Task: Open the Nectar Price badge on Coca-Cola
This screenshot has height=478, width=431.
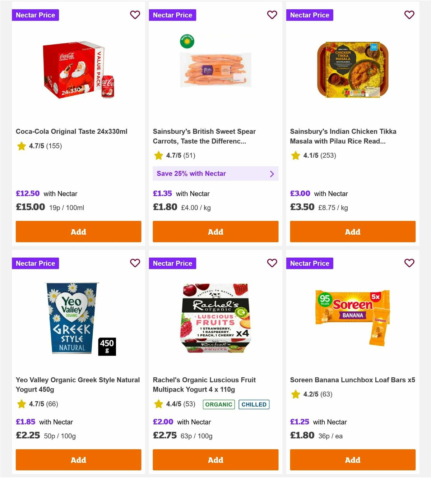Action: click(x=35, y=15)
